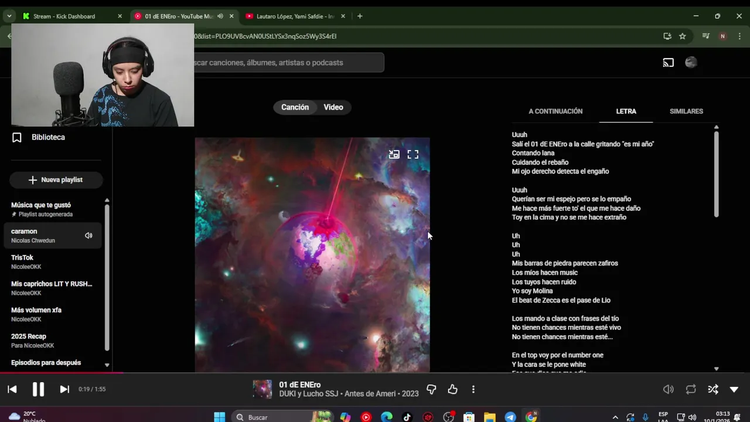Open the SIMILARES tab
The height and width of the screenshot is (422, 750).
point(686,111)
